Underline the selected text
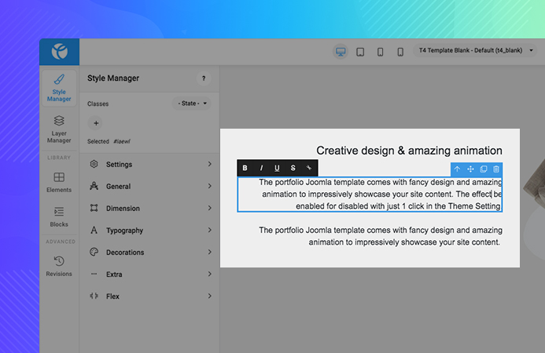 [277, 168]
